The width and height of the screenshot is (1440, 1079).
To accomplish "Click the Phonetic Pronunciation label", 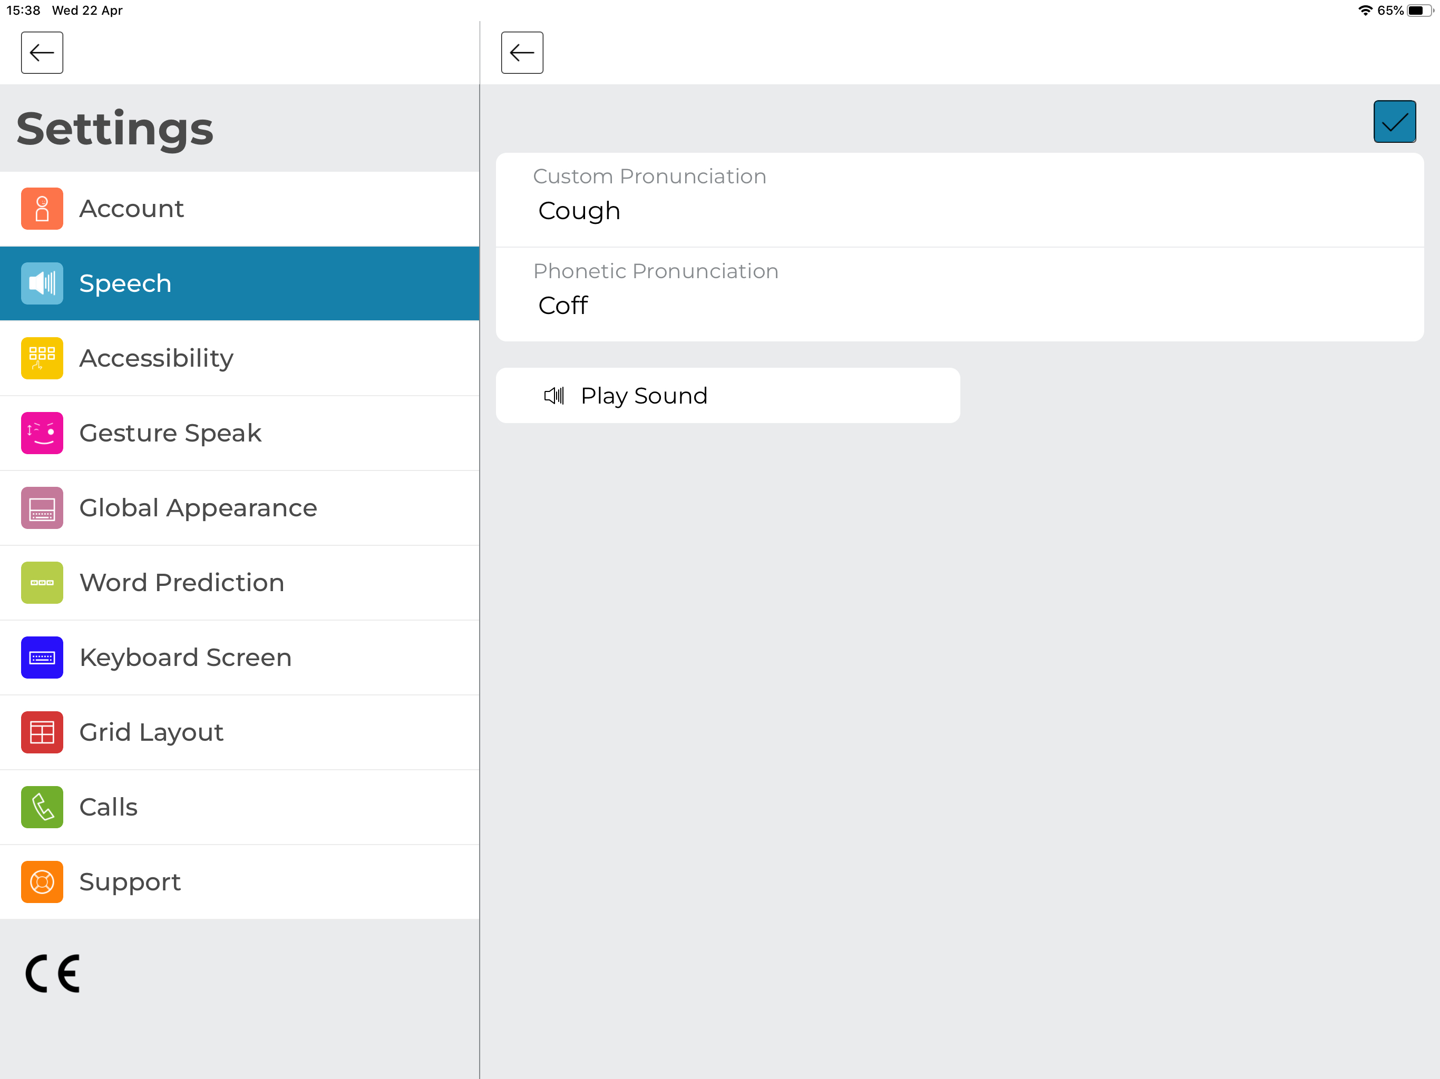I will click(x=656, y=271).
